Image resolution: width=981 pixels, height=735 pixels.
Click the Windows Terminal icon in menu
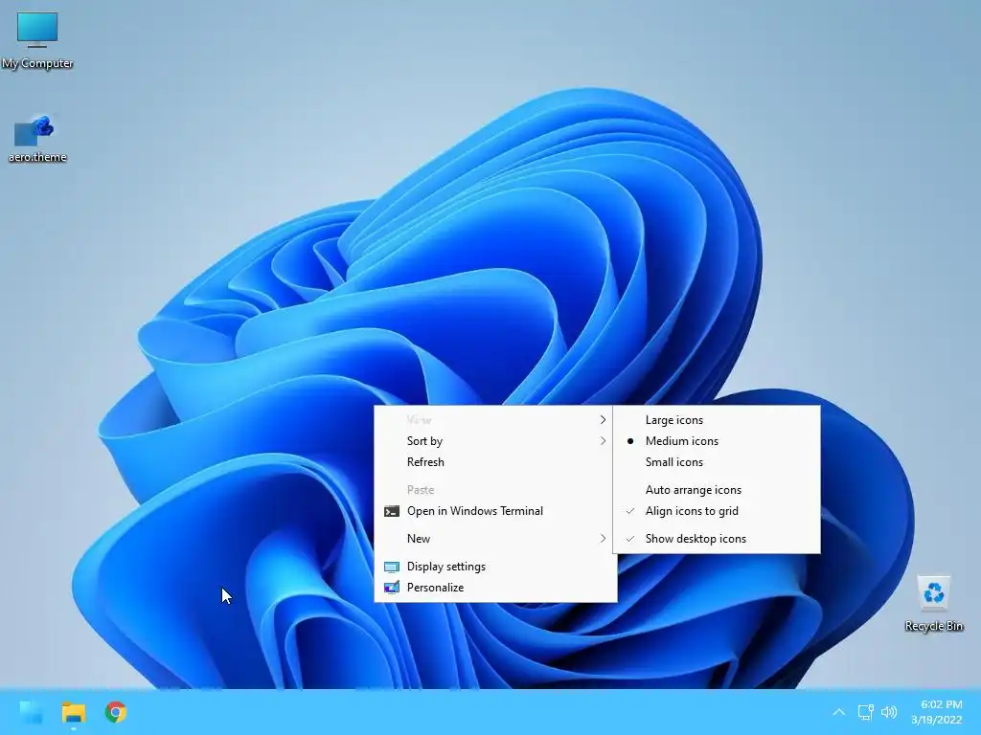coord(392,511)
